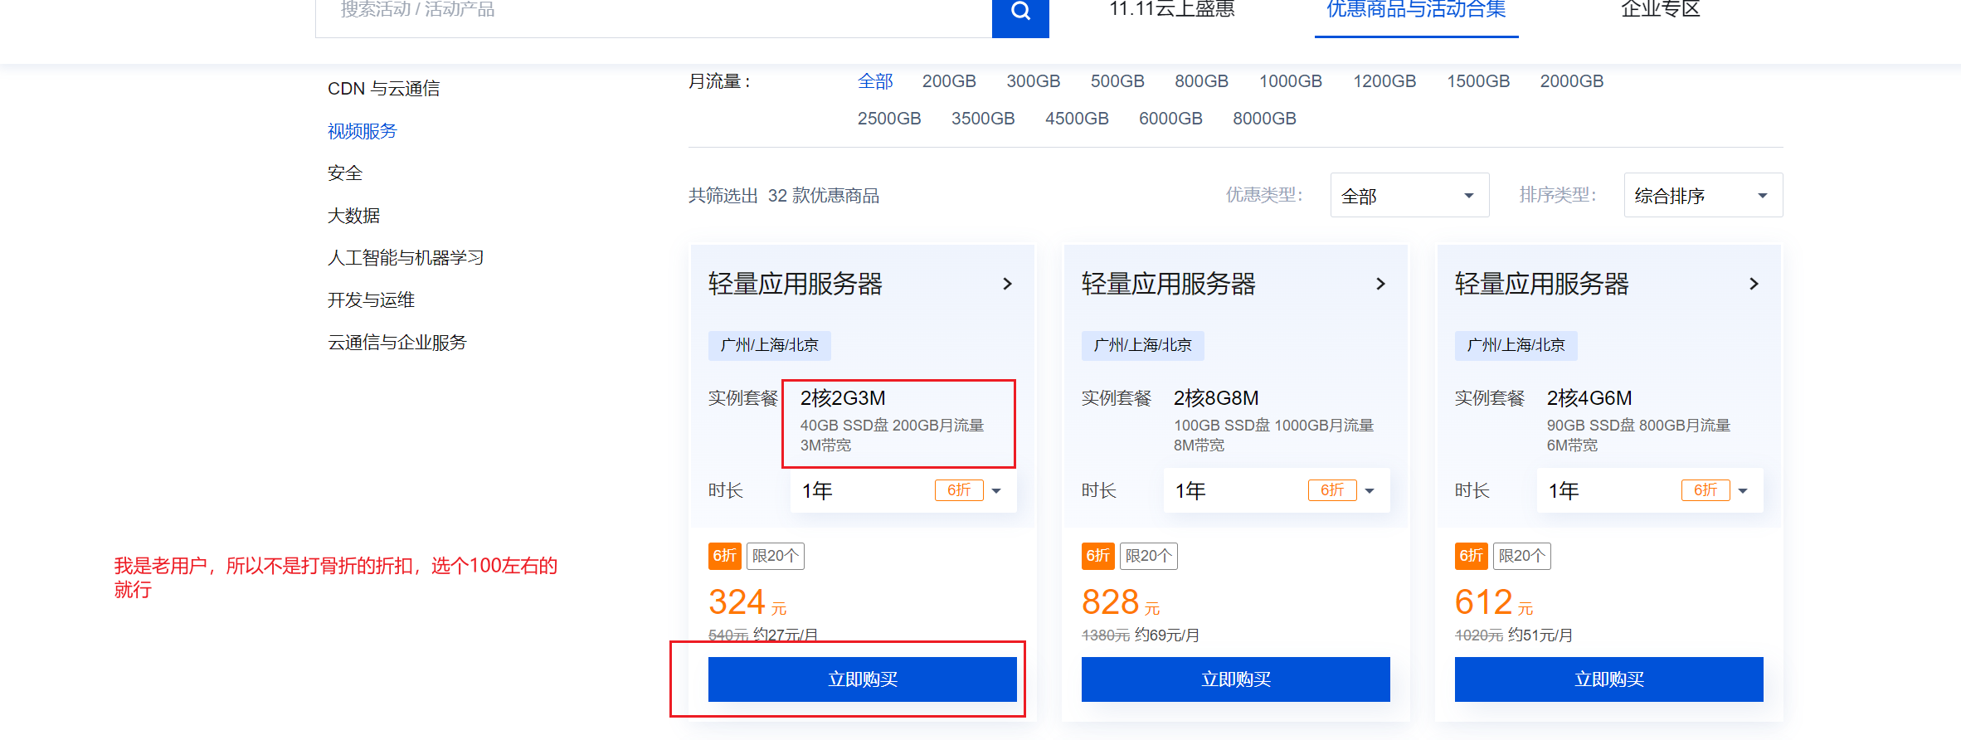Choose the 全部 monthly traffic option
Image resolution: width=1961 pixels, height=740 pixels.
(875, 81)
